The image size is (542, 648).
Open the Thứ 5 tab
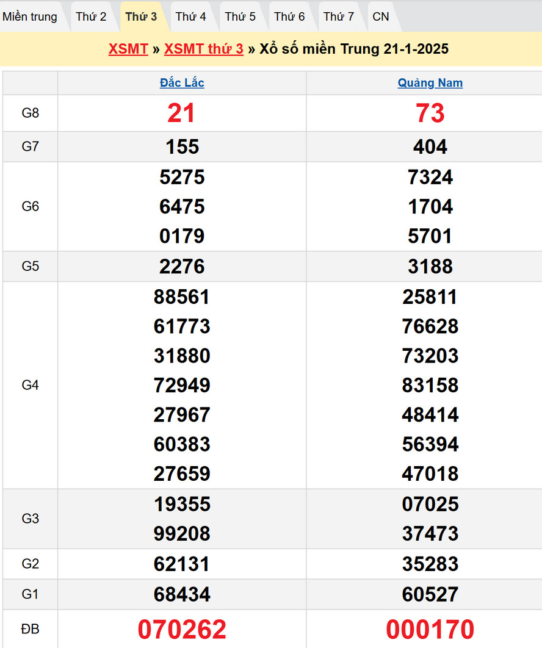coord(240,16)
